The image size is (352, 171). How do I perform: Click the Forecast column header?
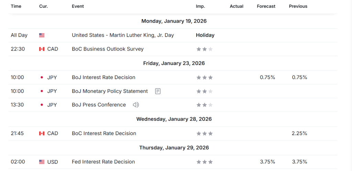point(266,6)
